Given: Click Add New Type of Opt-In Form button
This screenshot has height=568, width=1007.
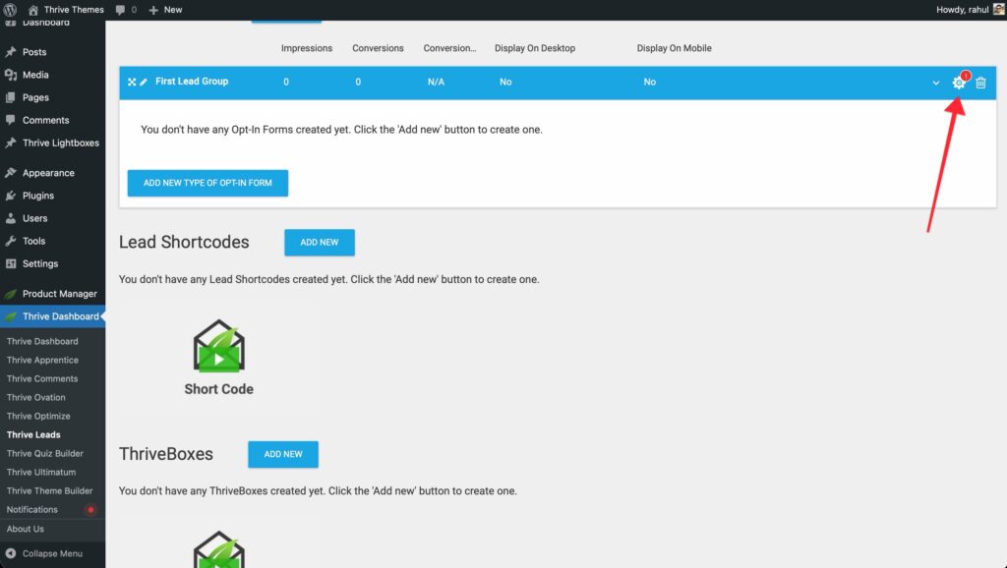Looking at the screenshot, I should [x=207, y=183].
